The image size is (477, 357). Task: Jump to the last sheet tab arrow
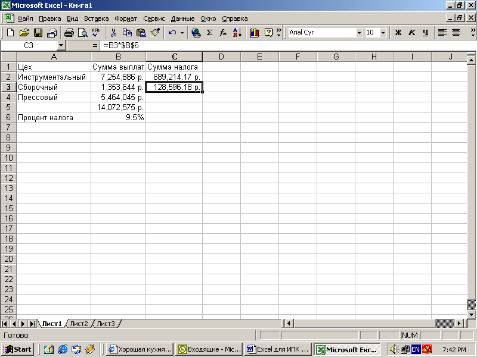click(32, 324)
